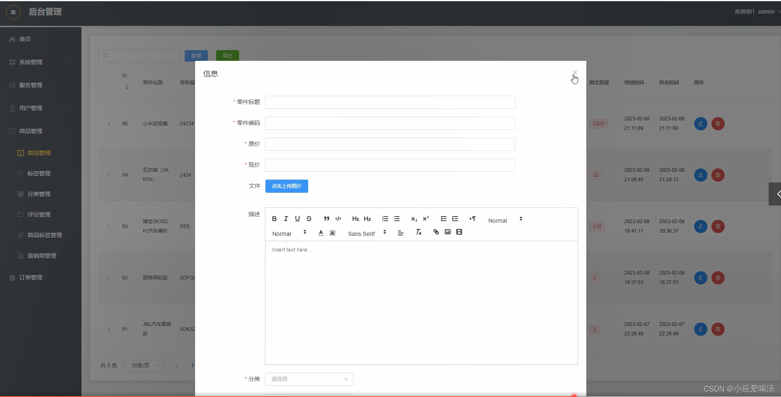Sort the table by ID column
This screenshot has width=781, height=397.
[127, 87]
